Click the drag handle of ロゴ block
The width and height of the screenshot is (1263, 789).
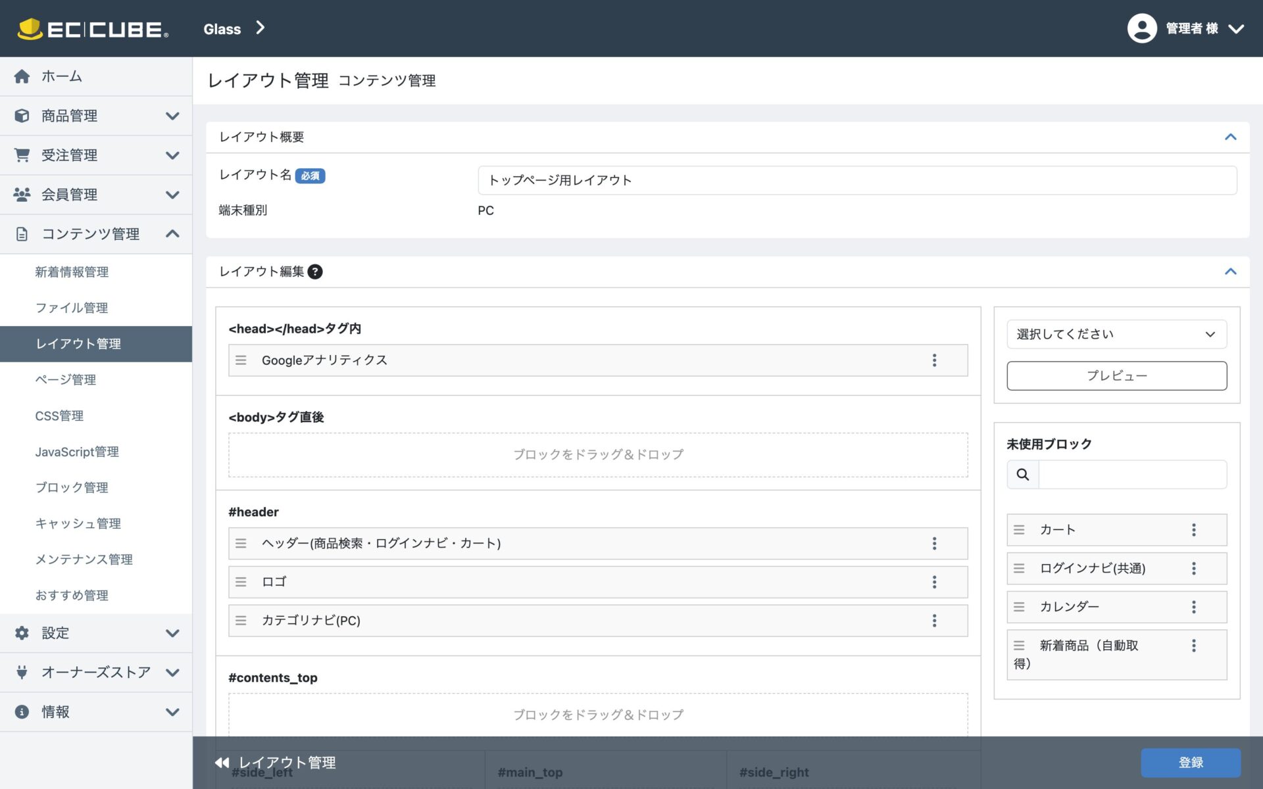click(x=241, y=582)
